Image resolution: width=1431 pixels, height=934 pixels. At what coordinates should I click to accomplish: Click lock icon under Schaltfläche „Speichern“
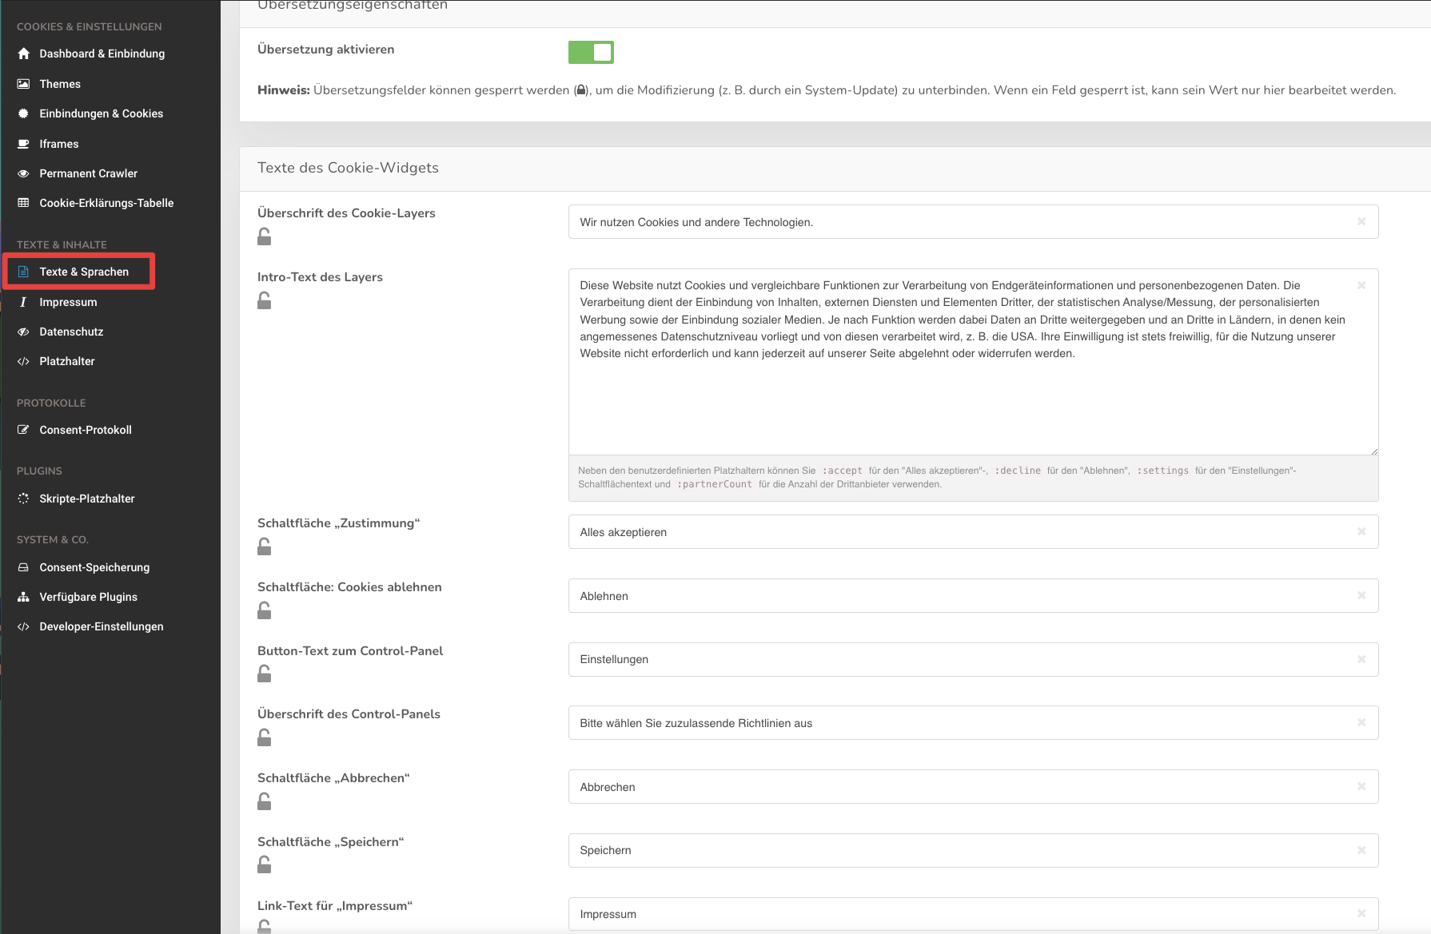[264, 864]
